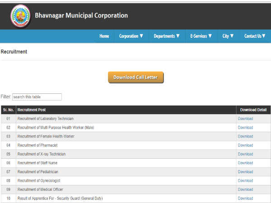Open the E-Services dropdown menu

(201, 36)
